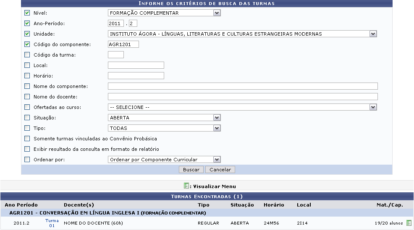This screenshot has width=414, height=230.
Task: Select the year field showing 2011
Action: coord(116,23)
